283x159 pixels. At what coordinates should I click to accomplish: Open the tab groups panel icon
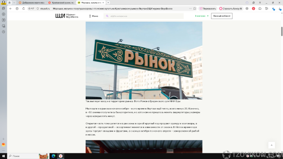10,3
